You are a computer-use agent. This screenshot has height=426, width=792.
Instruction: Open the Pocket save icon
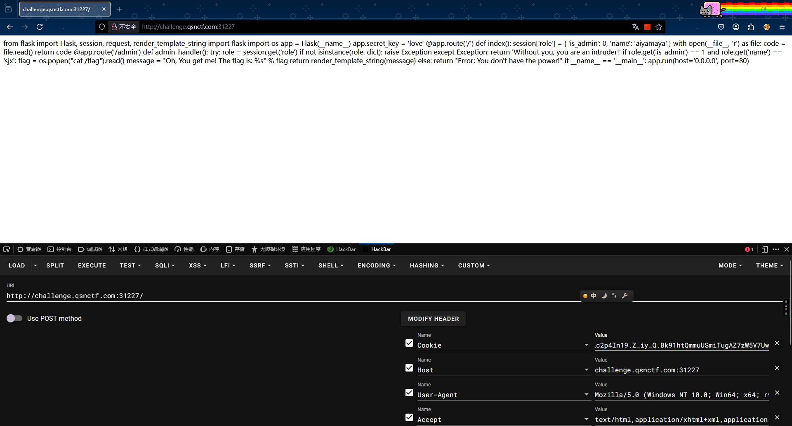point(721,27)
